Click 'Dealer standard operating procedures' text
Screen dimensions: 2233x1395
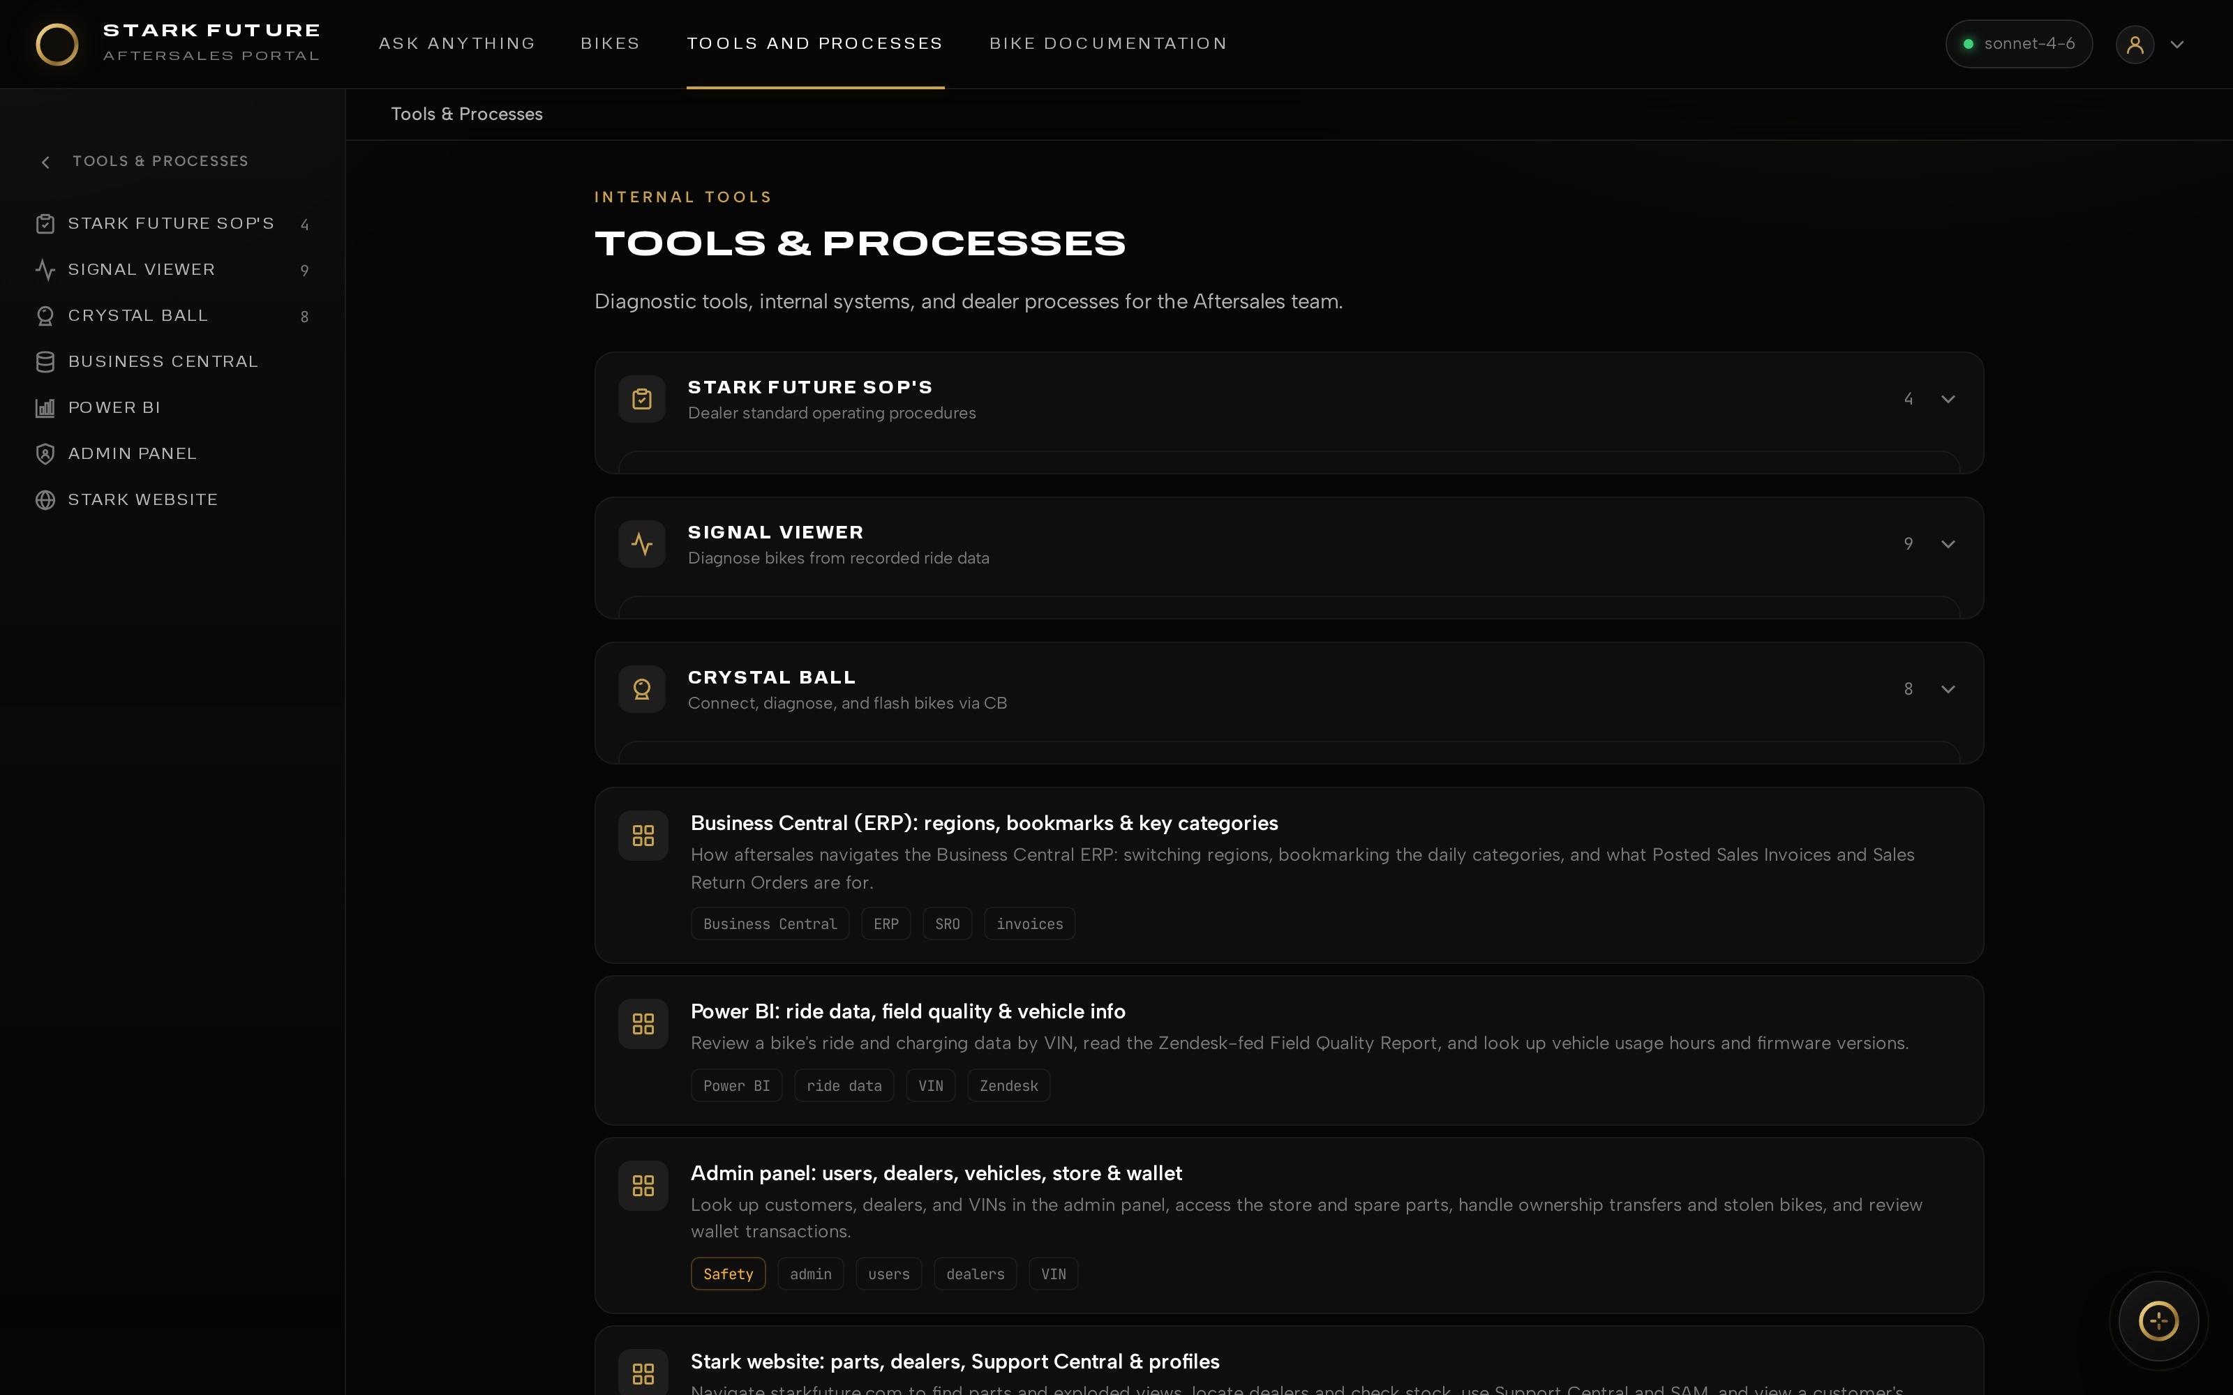[x=832, y=414]
